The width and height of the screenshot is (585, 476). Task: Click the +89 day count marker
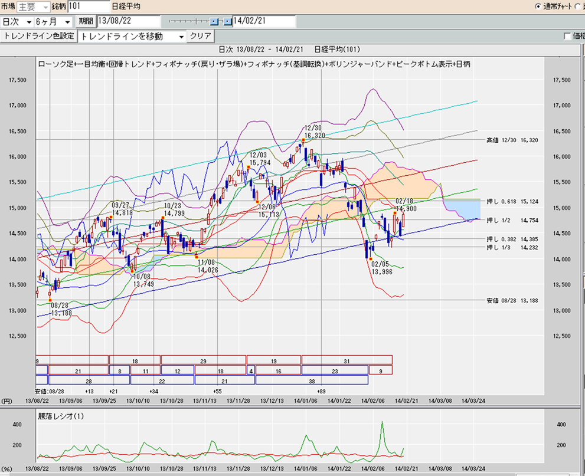tap(321, 392)
